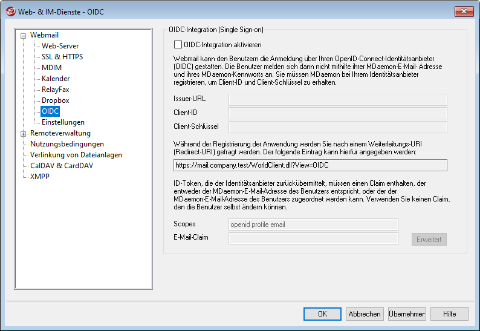The width and height of the screenshot is (480, 331).
Task: Collapse the Webmail tree node
Action: [24, 36]
